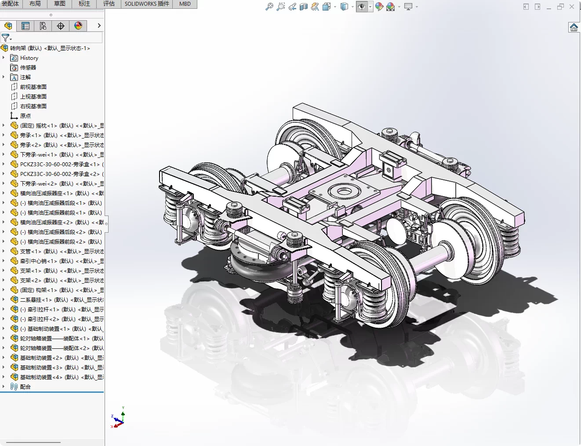Select PCKZ33C-30-60-002-旁承盒<1> part

point(57,164)
